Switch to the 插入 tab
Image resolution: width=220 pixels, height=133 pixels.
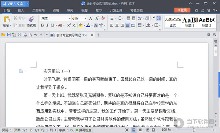[x=21, y=10]
